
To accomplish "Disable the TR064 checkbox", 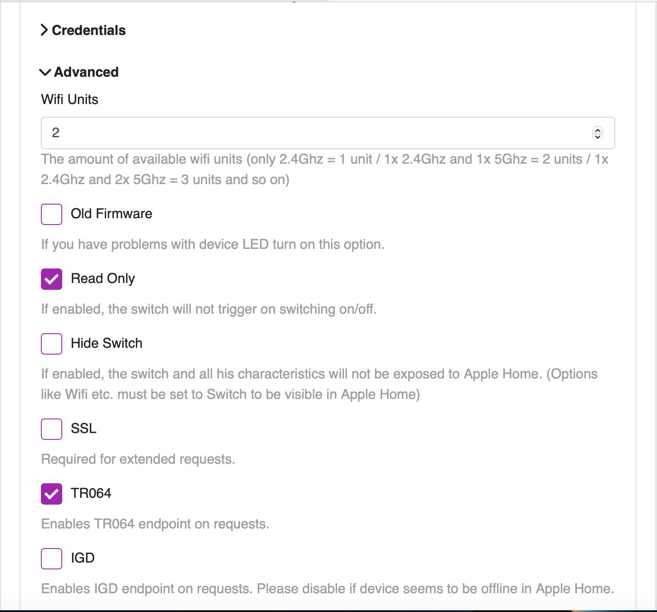I will point(52,494).
